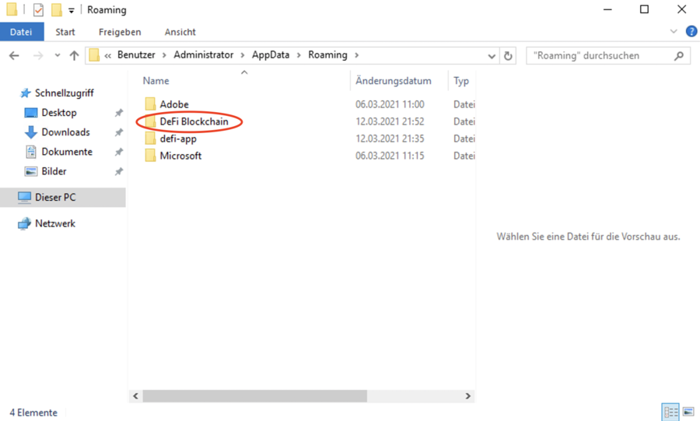The image size is (700, 421).
Task: Select the defi-app folder
Action: point(177,139)
